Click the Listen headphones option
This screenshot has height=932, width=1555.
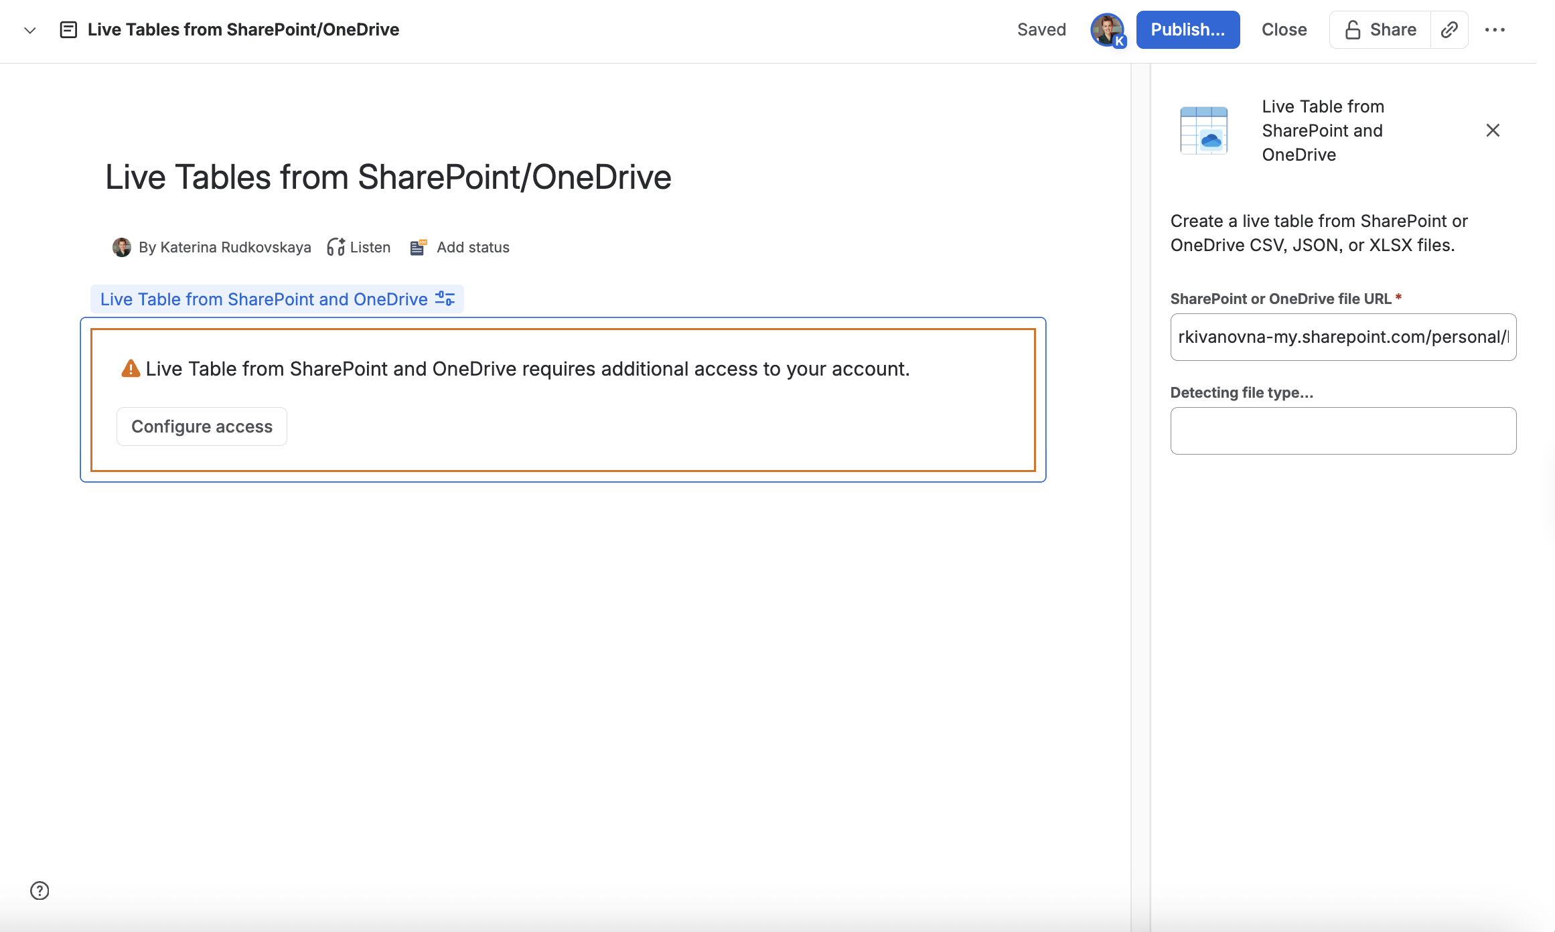(359, 247)
